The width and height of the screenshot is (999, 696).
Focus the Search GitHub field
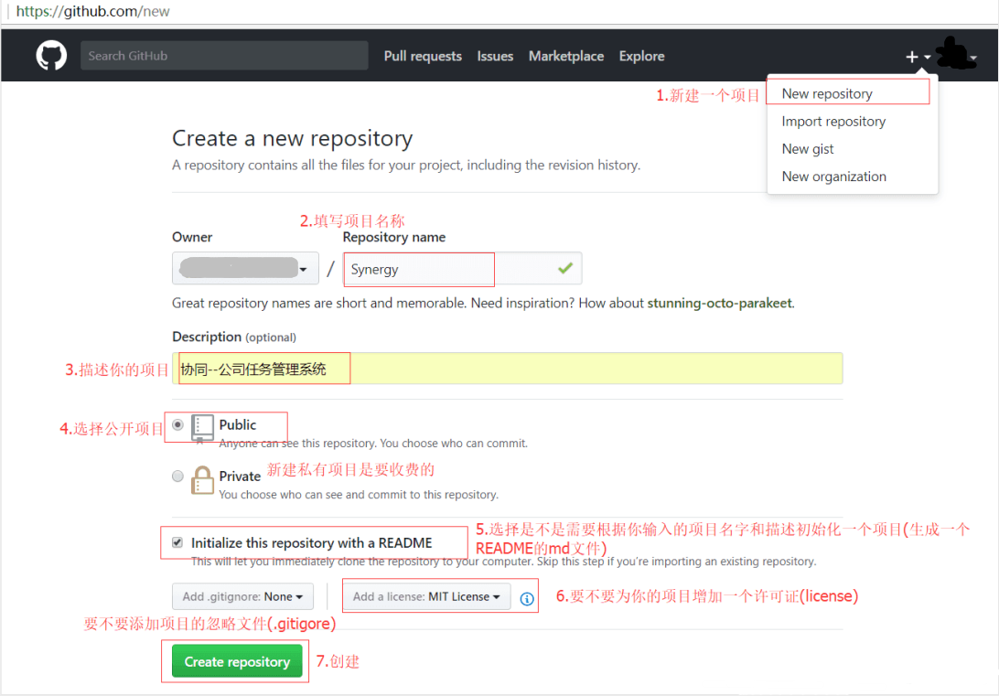pos(224,56)
